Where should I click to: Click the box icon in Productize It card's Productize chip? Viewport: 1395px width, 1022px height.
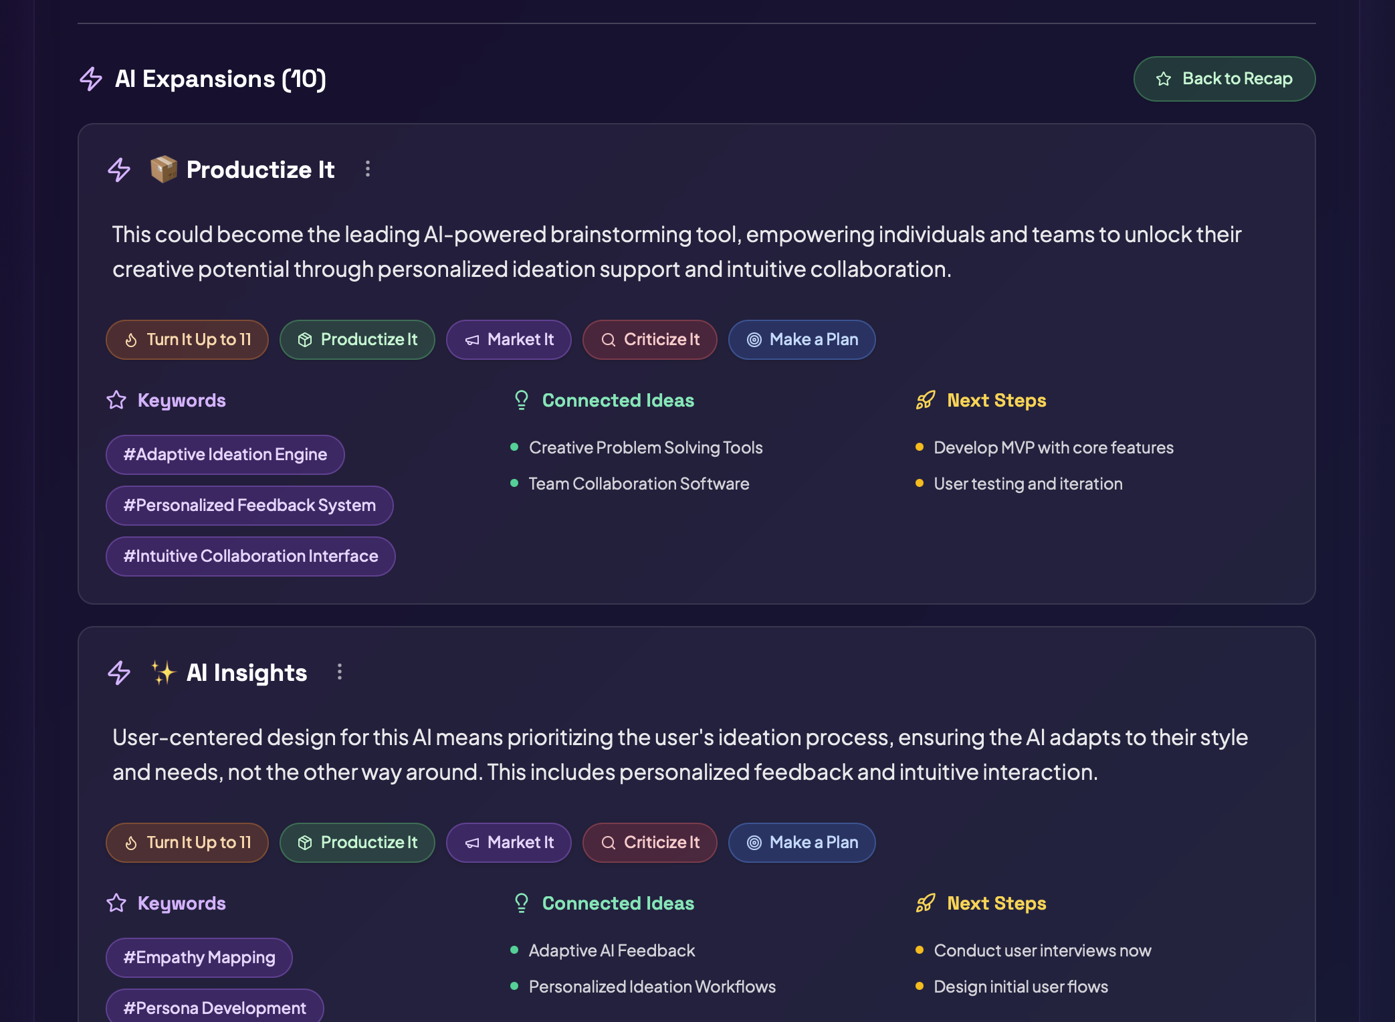pyautogui.click(x=305, y=340)
